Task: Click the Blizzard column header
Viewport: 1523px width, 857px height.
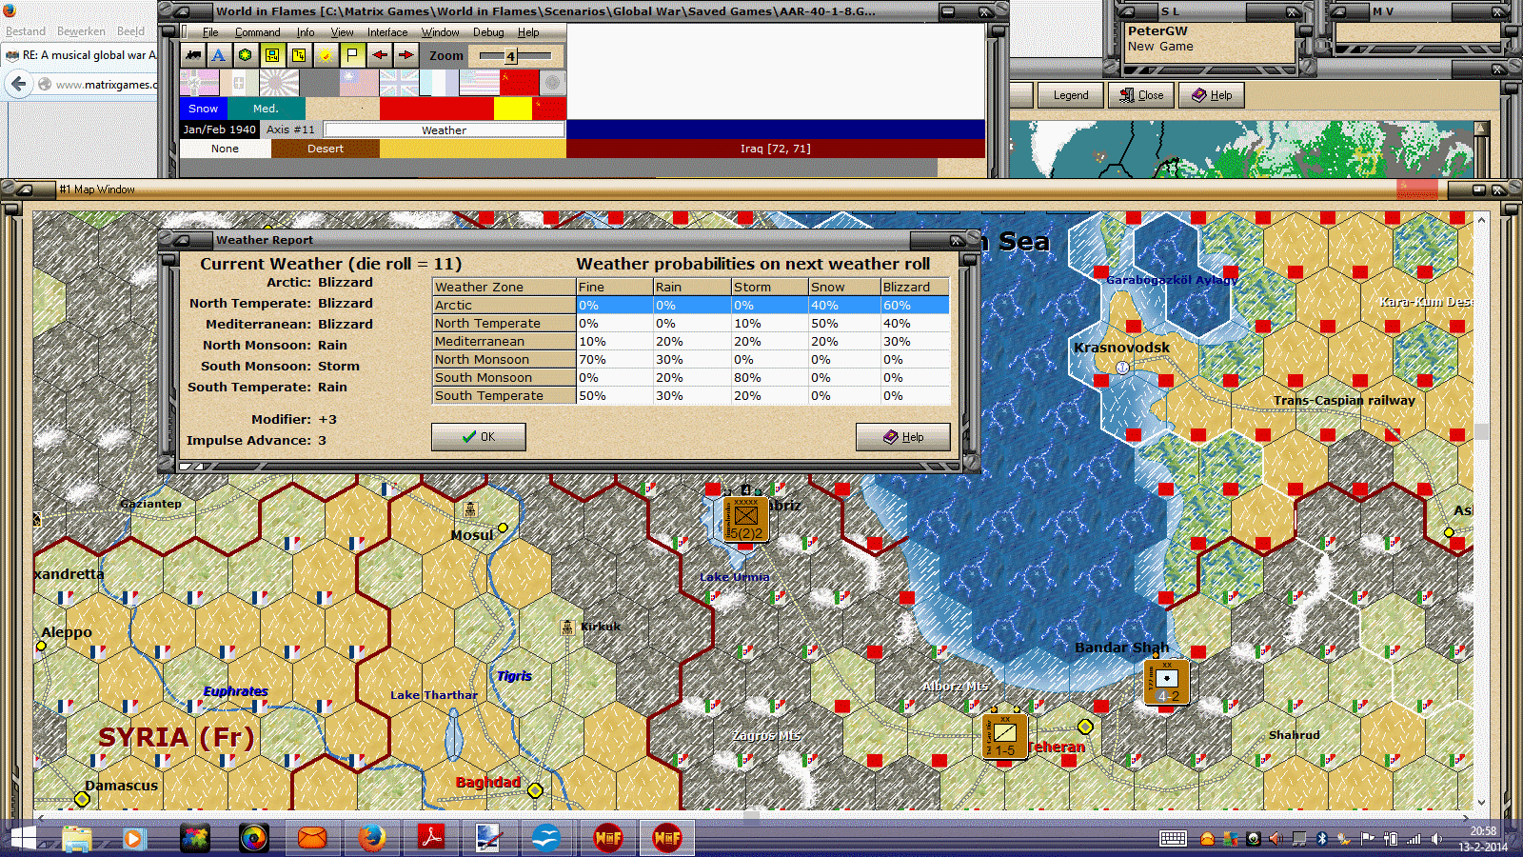Action: [914, 287]
